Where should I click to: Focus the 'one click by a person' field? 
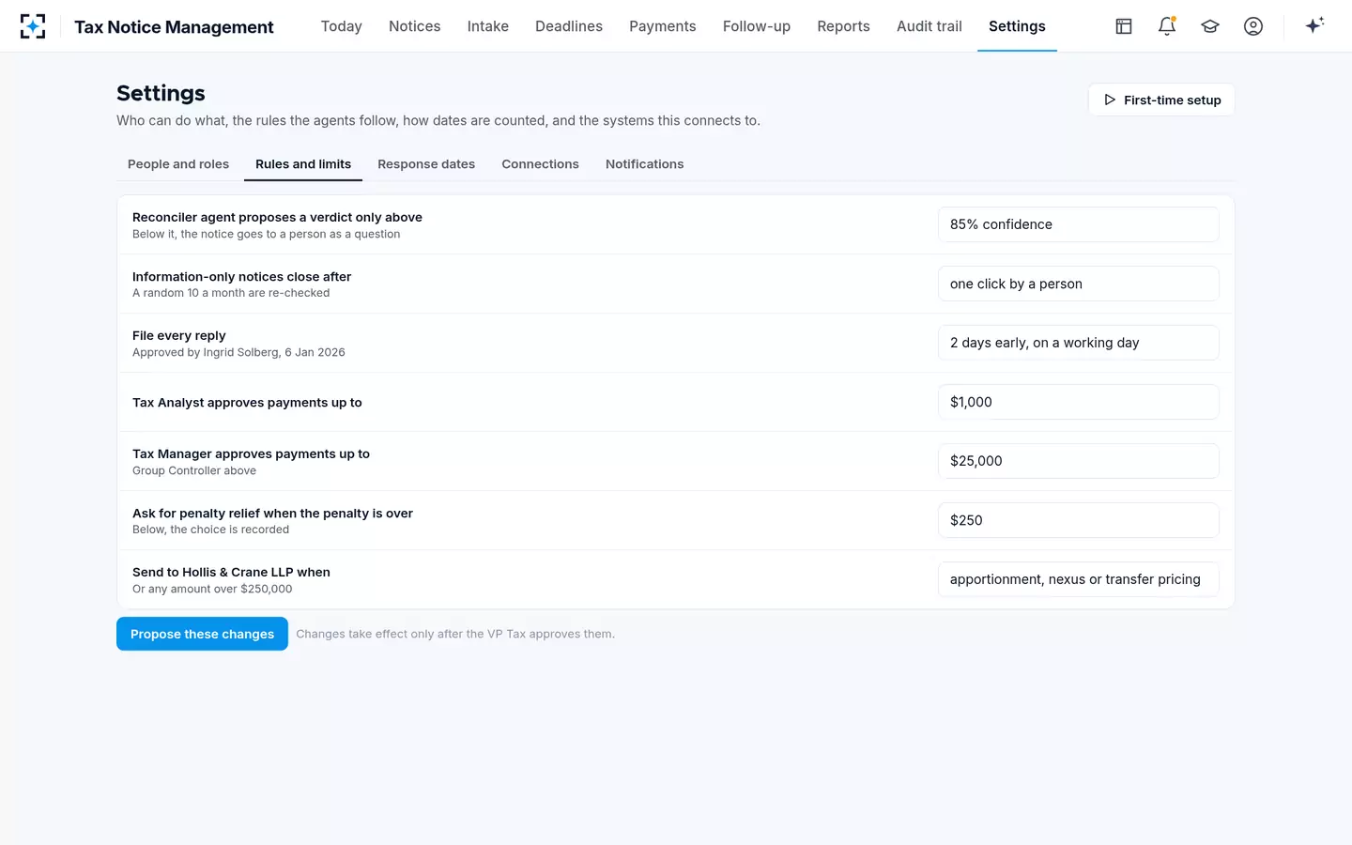point(1078,284)
